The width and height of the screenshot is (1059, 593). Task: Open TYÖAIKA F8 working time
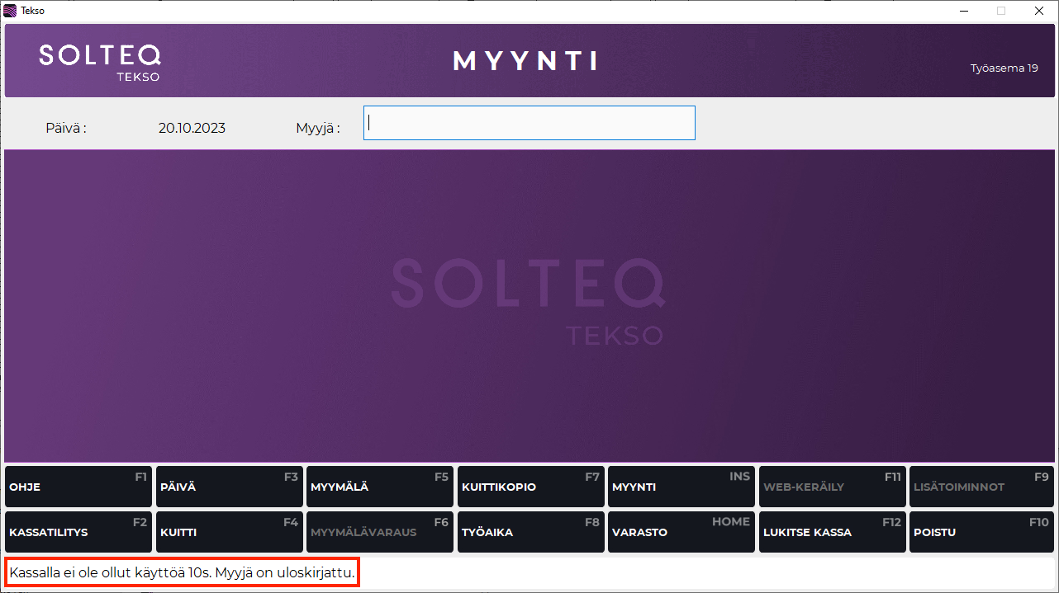point(530,532)
